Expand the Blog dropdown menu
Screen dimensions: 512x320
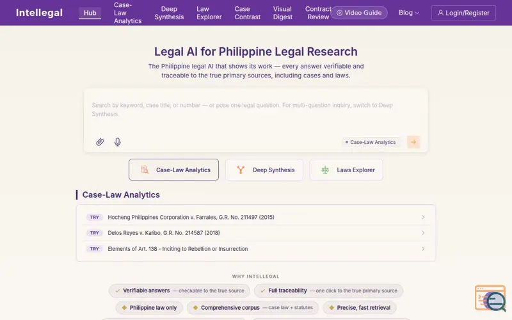(409, 13)
